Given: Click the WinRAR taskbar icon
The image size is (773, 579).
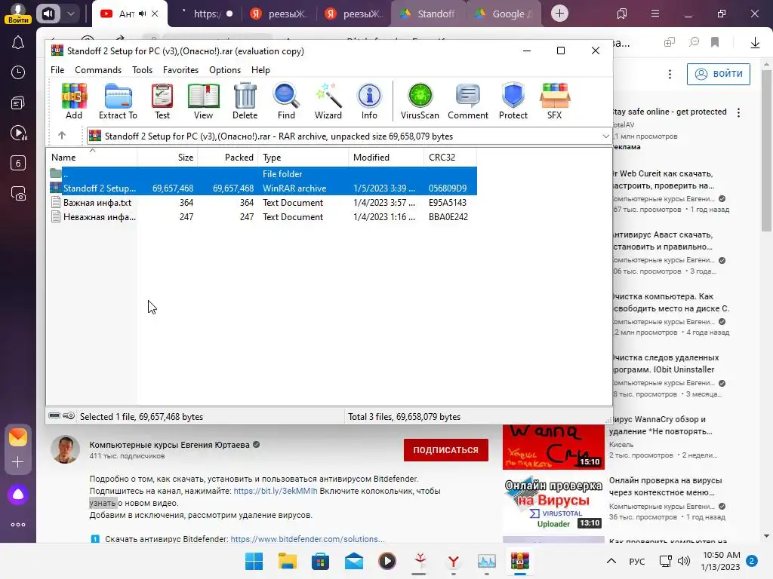Looking at the screenshot, I should click(519, 561).
